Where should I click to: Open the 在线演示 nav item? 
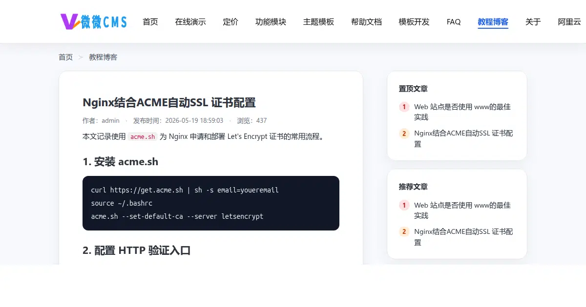click(x=190, y=22)
